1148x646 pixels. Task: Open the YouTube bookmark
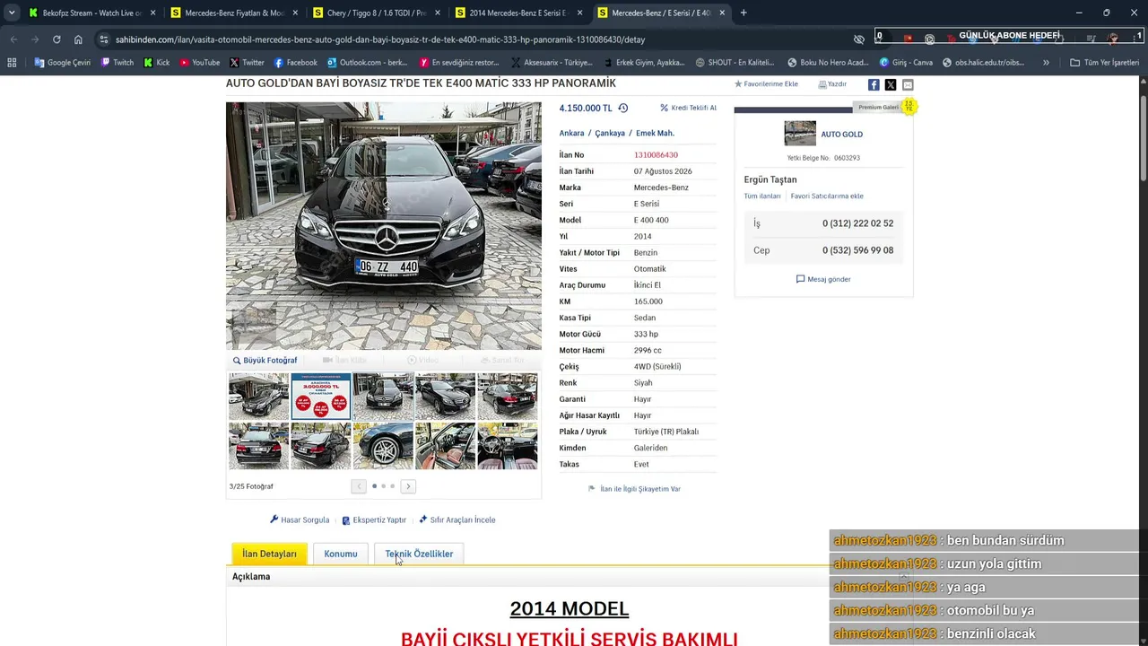pos(200,63)
